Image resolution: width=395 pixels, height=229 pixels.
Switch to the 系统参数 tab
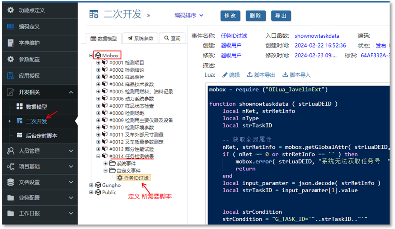coord(140,39)
